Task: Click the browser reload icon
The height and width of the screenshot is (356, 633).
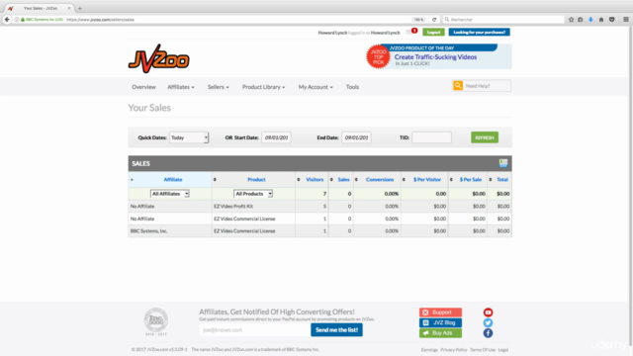Action: coord(434,20)
